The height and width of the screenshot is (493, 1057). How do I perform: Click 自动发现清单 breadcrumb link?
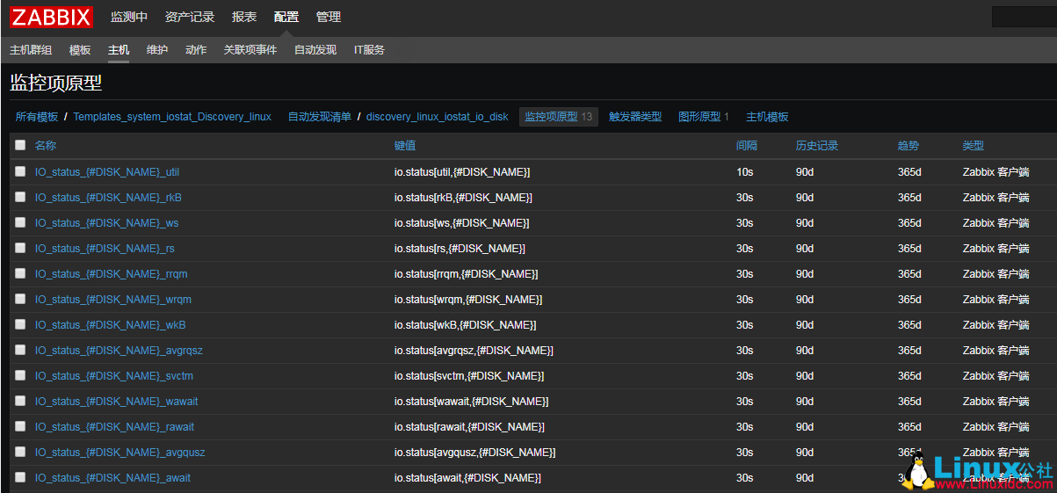tap(320, 117)
